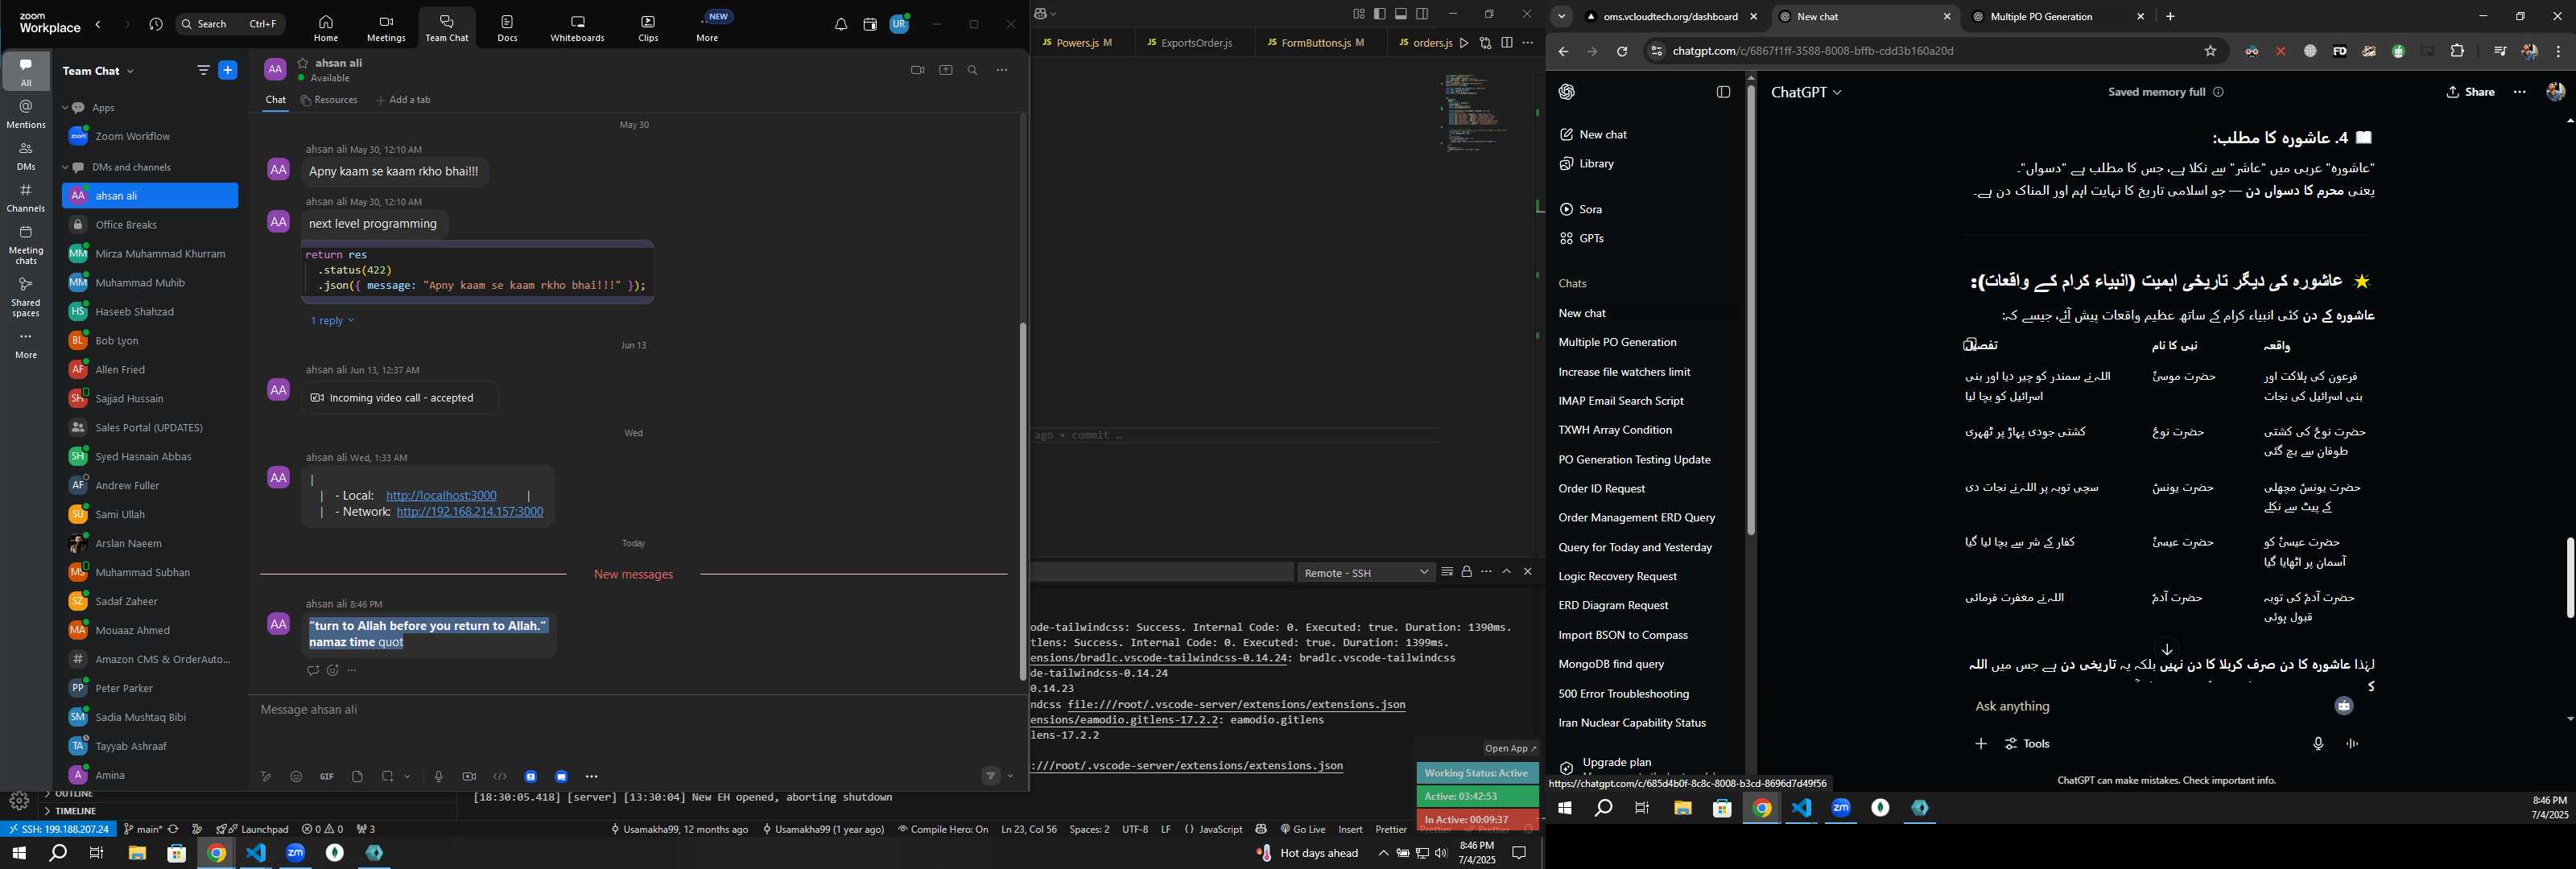The width and height of the screenshot is (2576, 869).
Task: Open Zoom Meetings
Action: tap(386, 28)
